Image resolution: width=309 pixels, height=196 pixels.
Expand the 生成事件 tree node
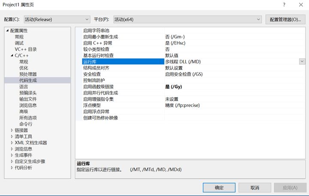click(12, 155)
